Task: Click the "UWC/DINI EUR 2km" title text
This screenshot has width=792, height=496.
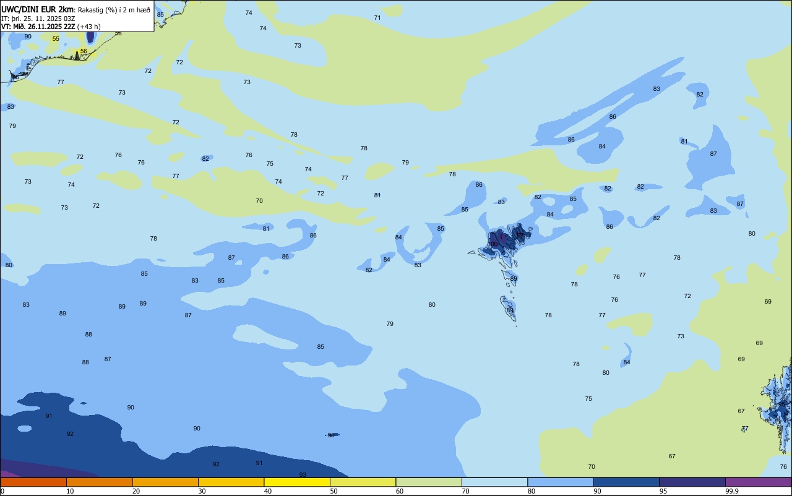Action: pyautogui.click(x=38, y=9)
